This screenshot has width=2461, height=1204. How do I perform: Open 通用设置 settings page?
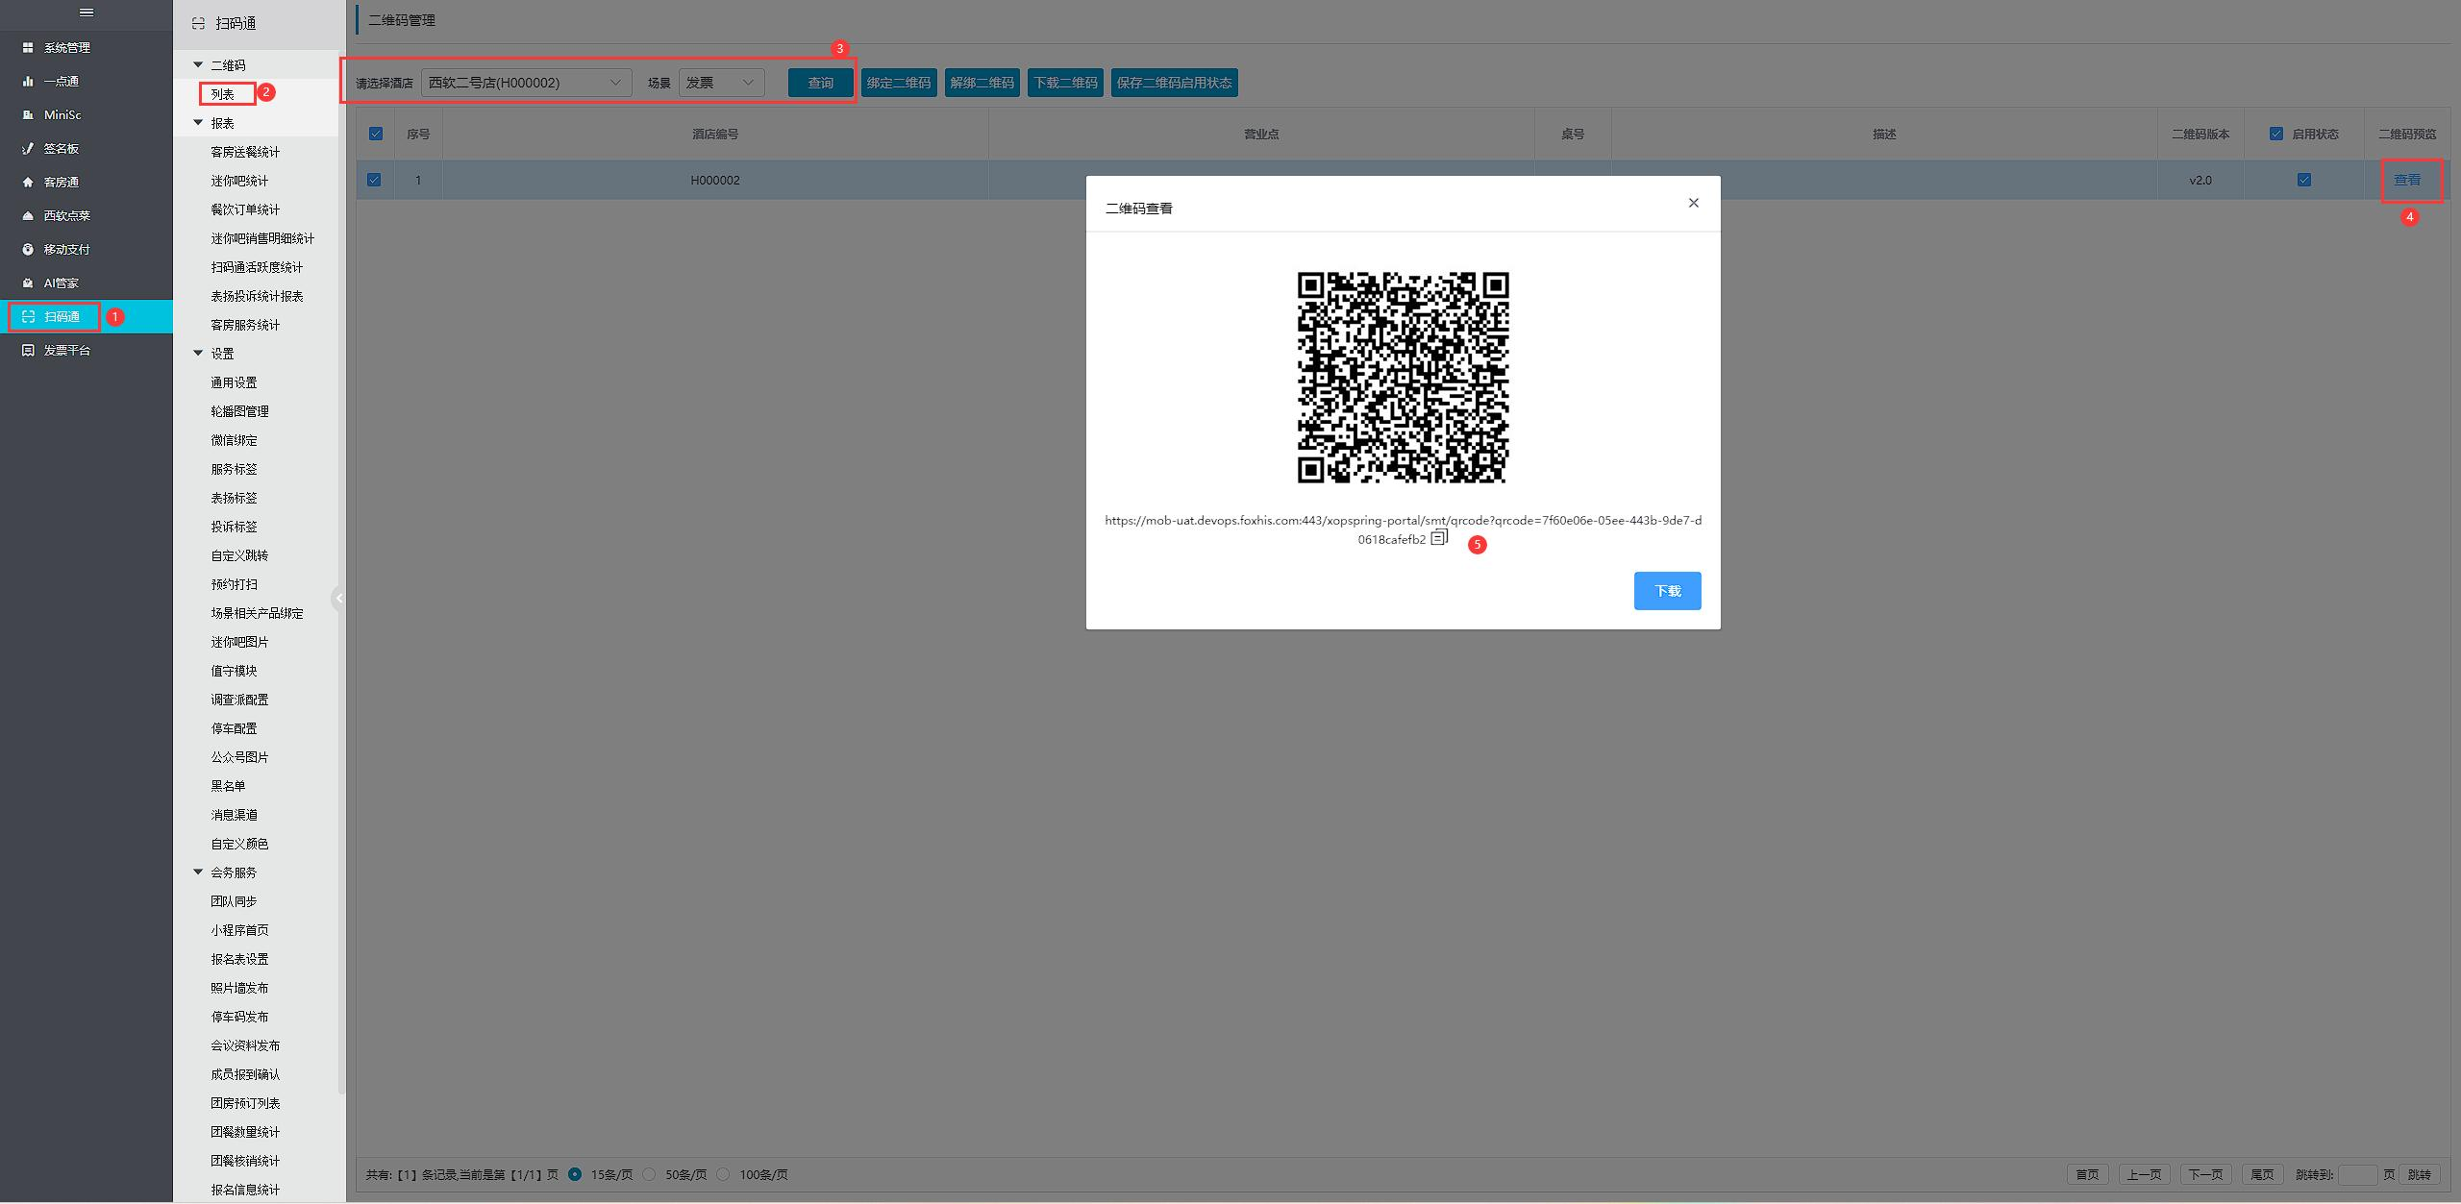tap(234, 382)
